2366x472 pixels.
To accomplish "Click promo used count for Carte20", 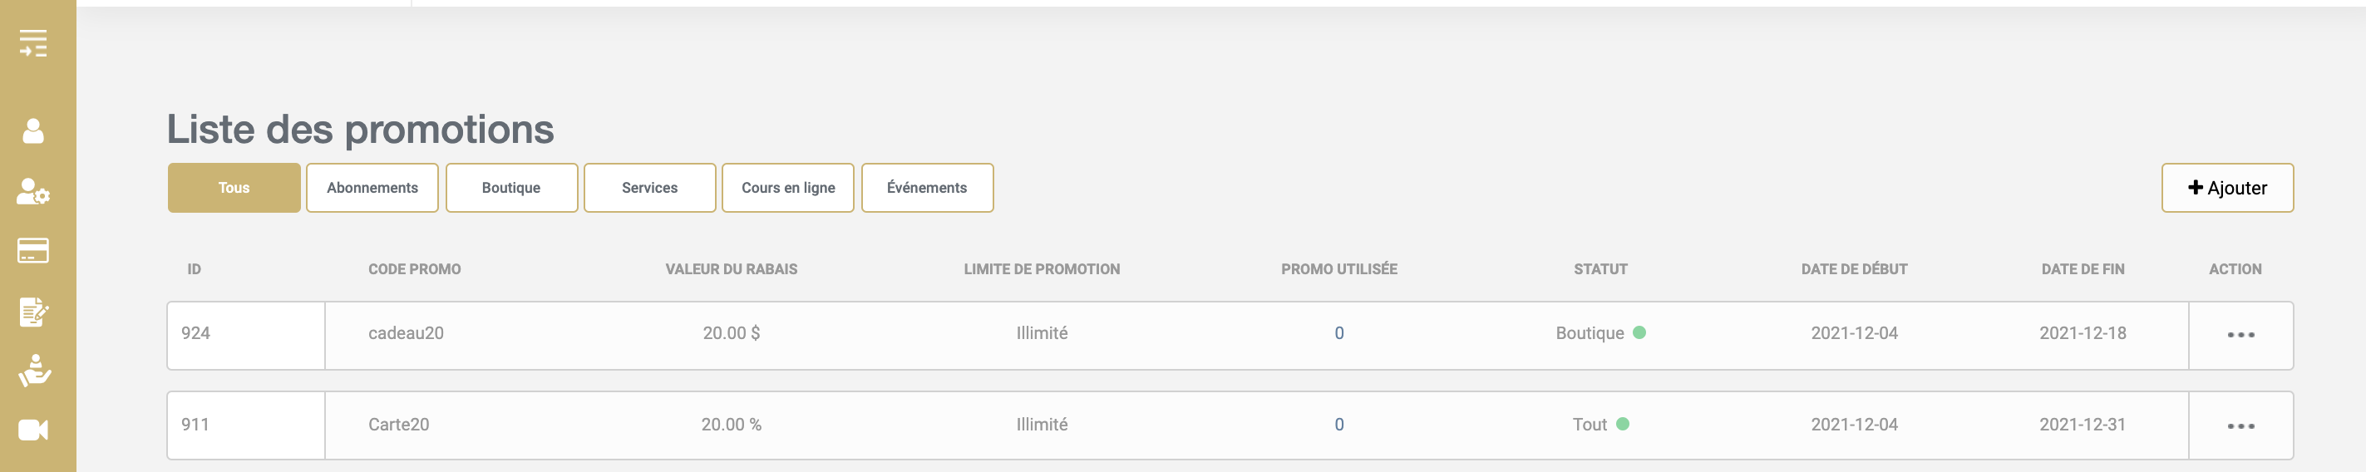I will coord(1339,425).
